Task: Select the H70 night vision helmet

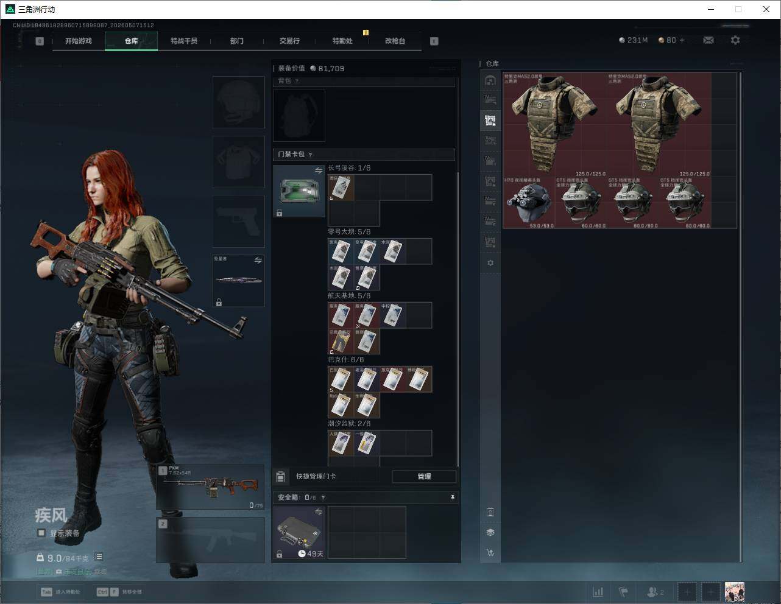Action: point(529,203)
